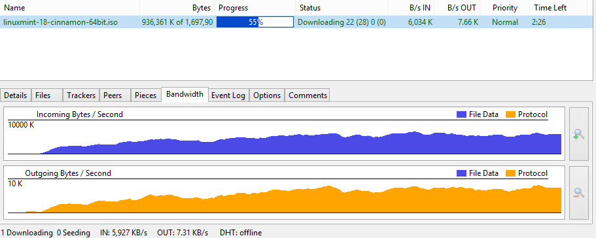Image resolution: width=596 pixels, height=238 pixels.
Task: Open the Event Log tab
Action: (228, 95)
